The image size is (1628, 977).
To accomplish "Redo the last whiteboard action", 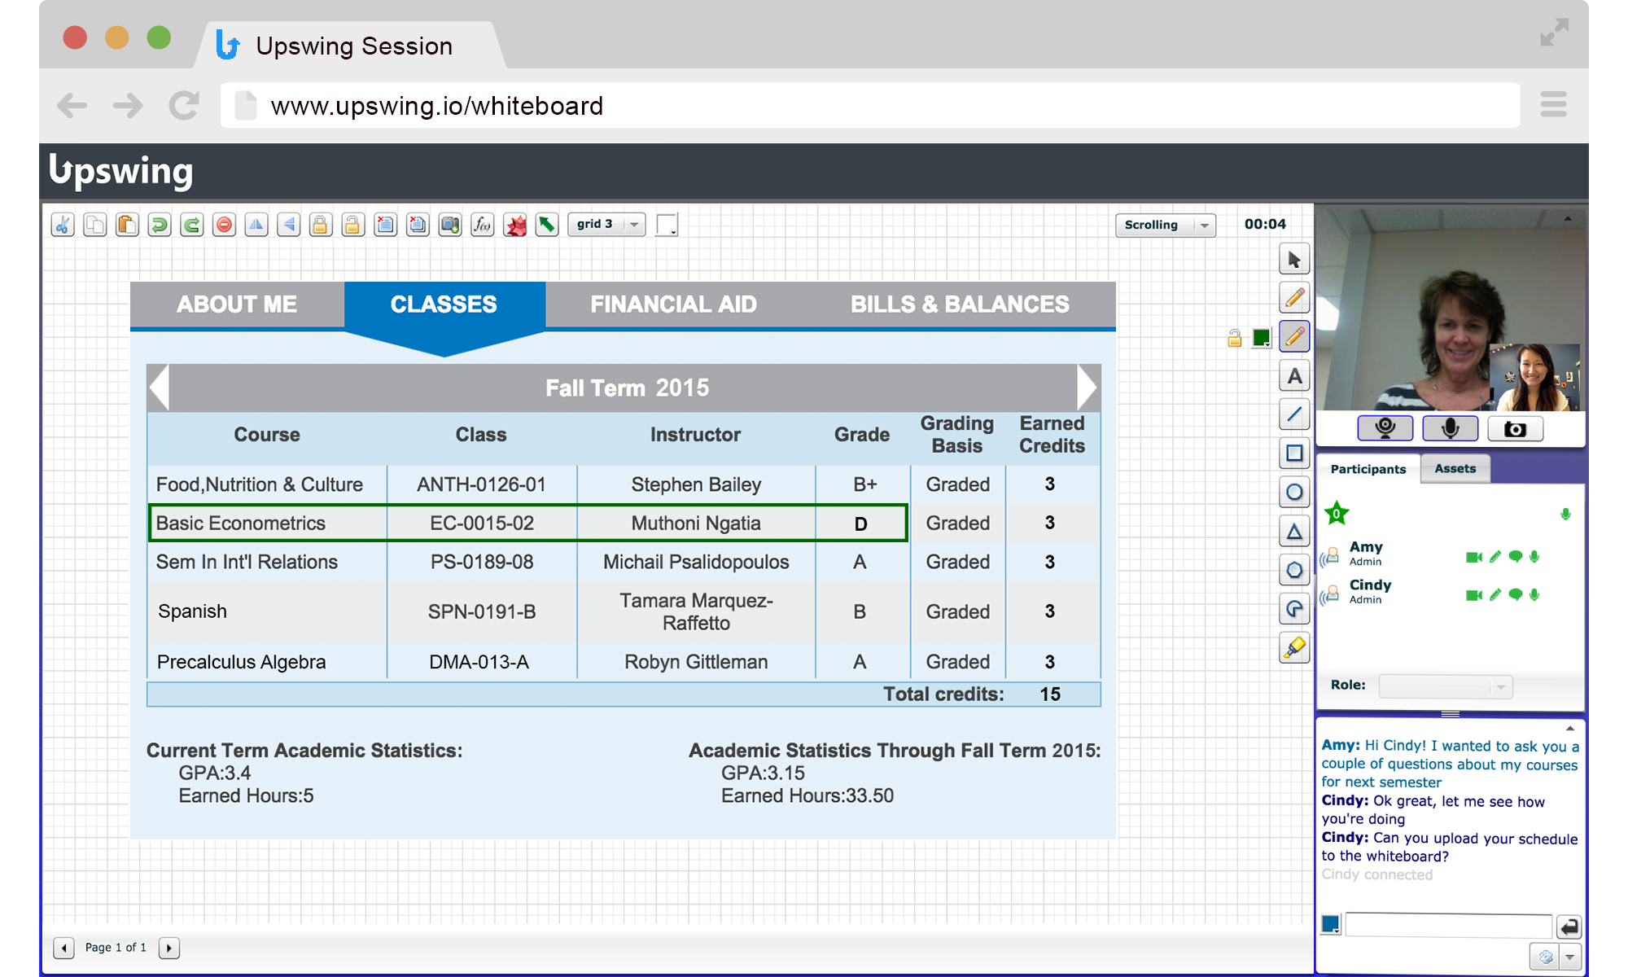I will 192,225.
